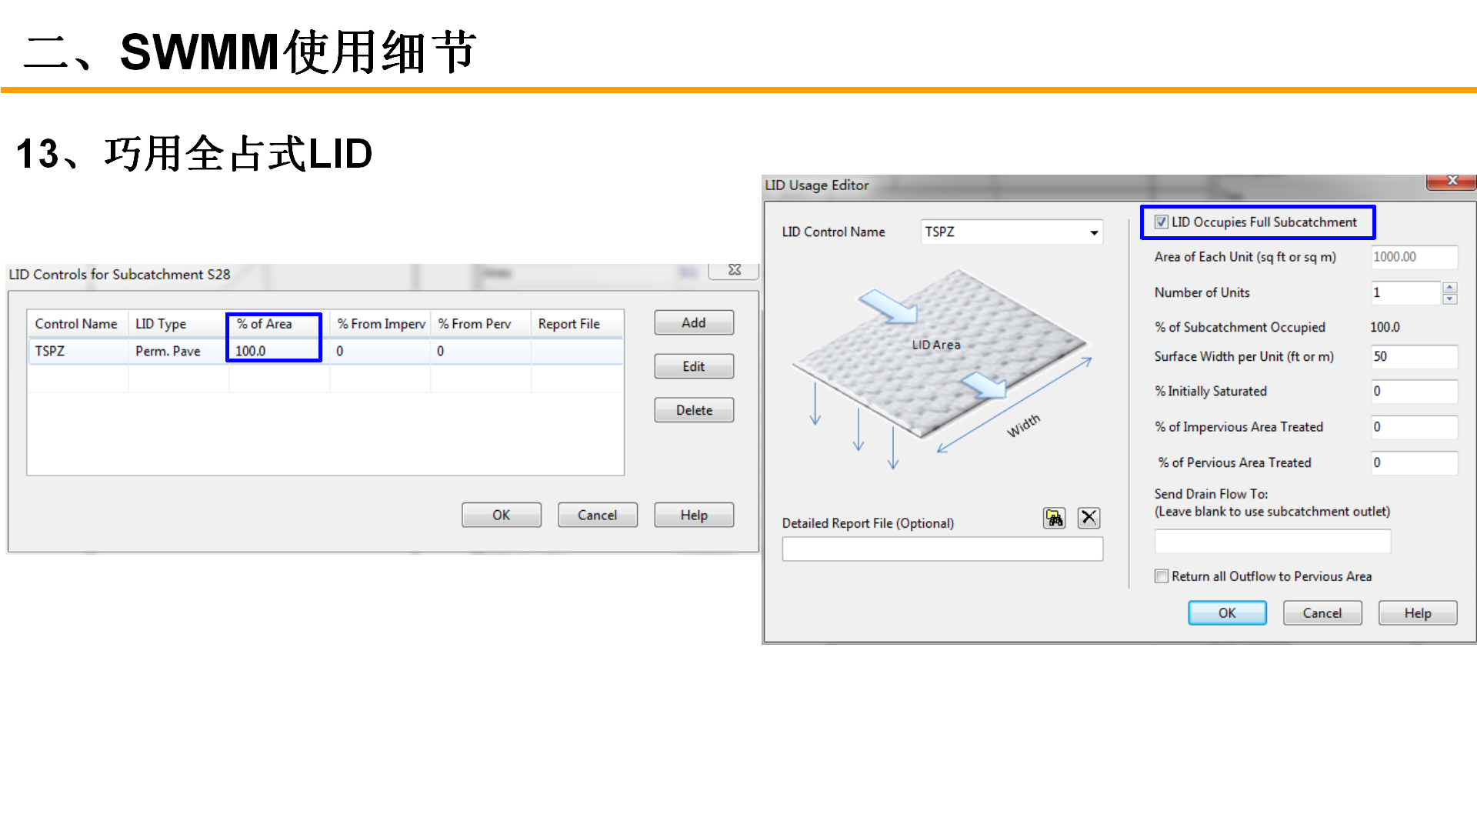Image resolution: width=1477 pixels, height=831 pixels.
Task: Increase Number of Units with up arrow
Action: tap(1450, 288)
